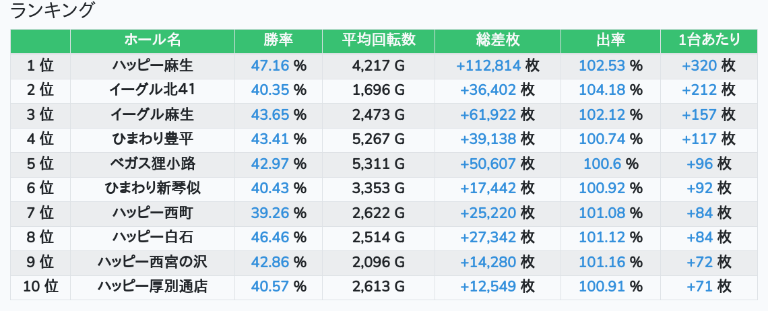The width and height of the screenshot is (768, 311).
Task: Click the ホール名 column header
Action: (152, 40)
